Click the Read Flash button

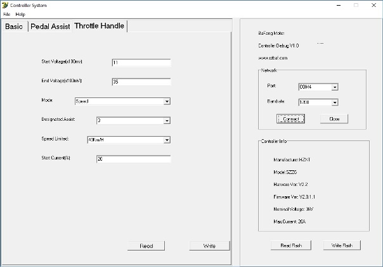tap(291, 245)
